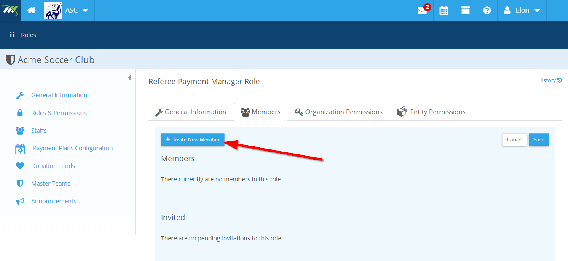Open Donation Funds link
The height and width of the screenshot is (261, 568).
(53, 166)
